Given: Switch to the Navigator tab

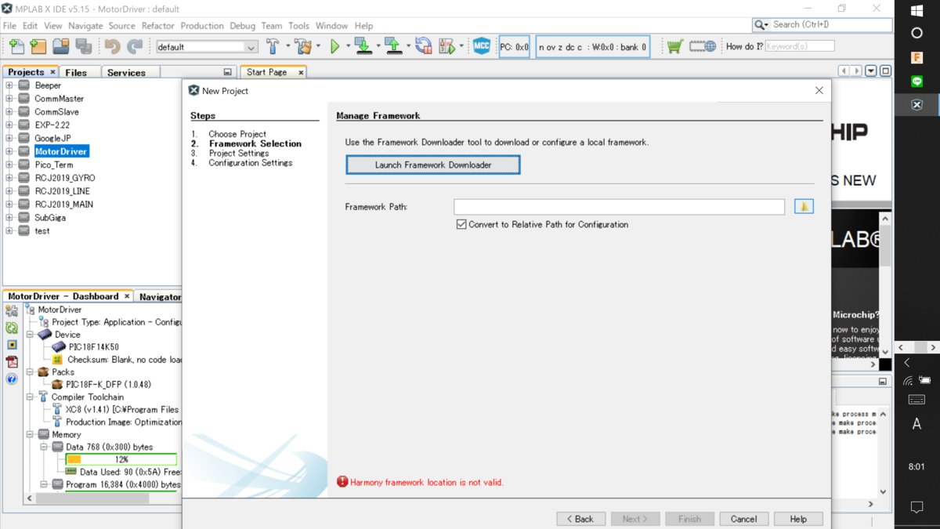Looking at the screenshot, I should 160,296.
